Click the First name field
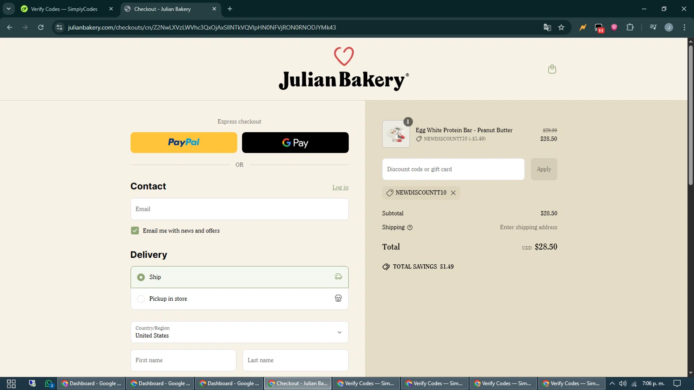The height and width of the screenshot is (390, 694). click(183, 360)
